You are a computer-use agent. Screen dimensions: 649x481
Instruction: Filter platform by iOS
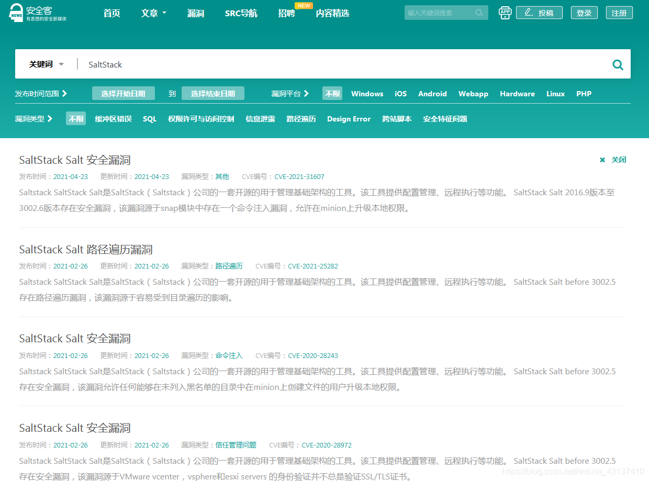(x=400, y=94)
